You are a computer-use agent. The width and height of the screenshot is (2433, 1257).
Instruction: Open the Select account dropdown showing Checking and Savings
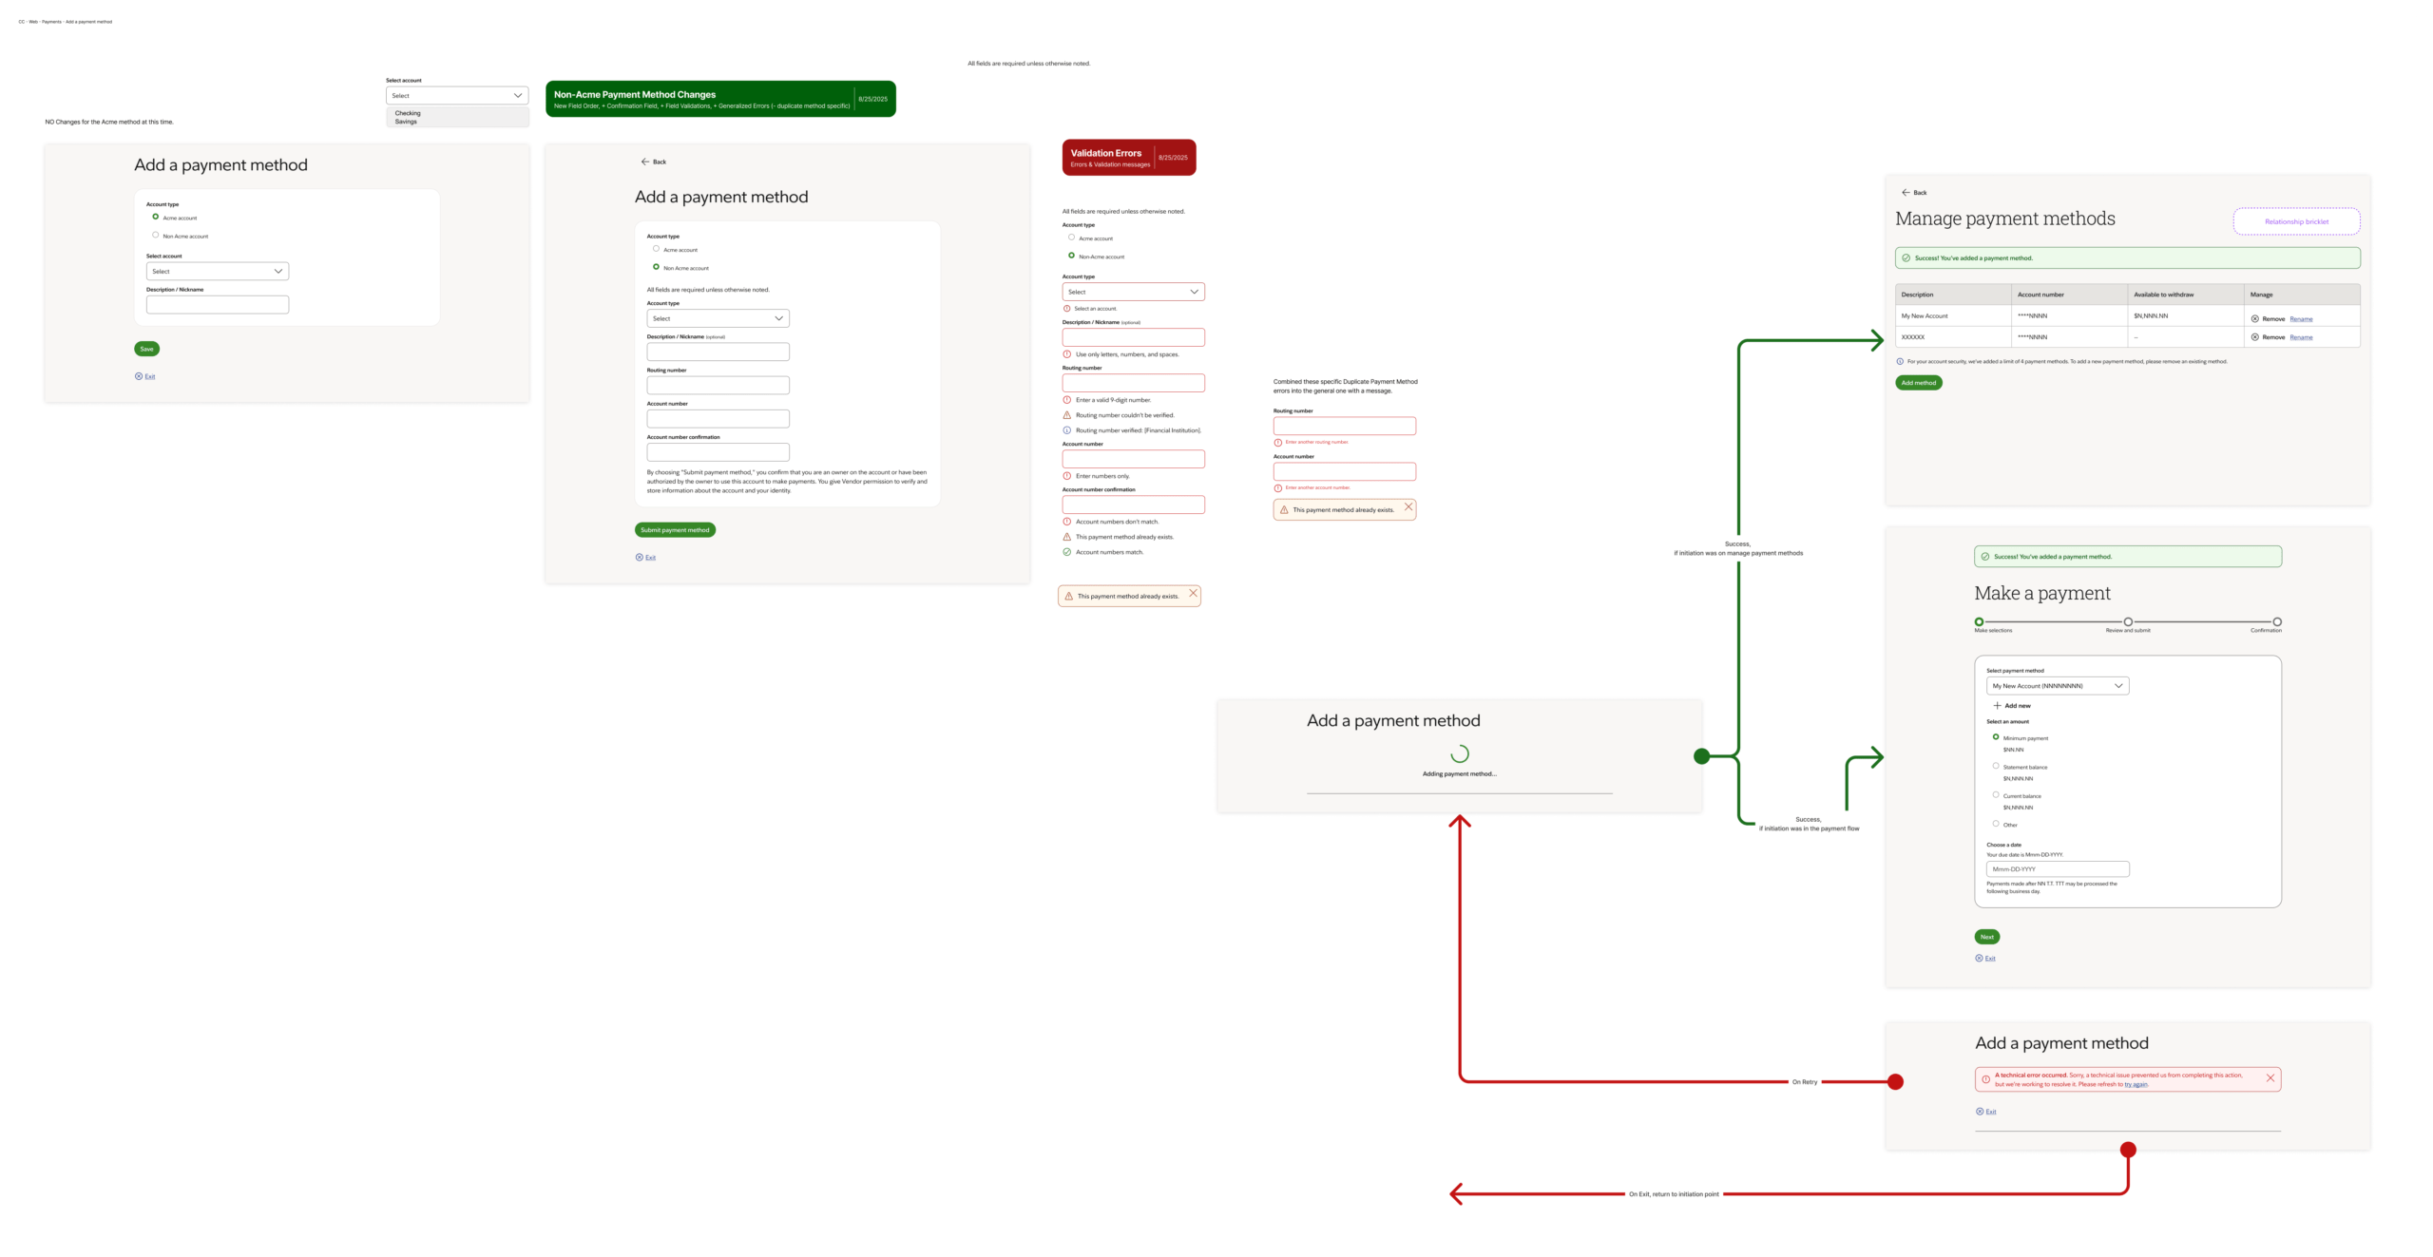tap(456, 95)
